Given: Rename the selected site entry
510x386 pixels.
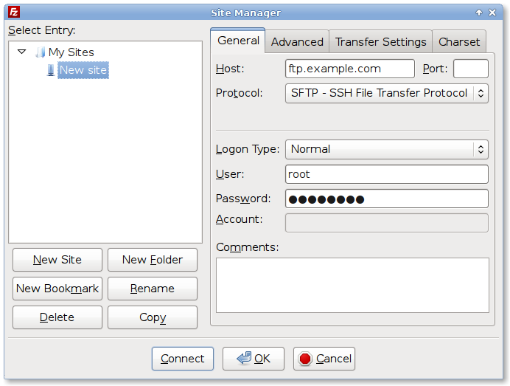Looking at the screenshot, I should coord(153,289).
